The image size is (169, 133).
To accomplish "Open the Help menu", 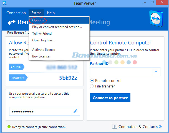I will click(51, 13).
